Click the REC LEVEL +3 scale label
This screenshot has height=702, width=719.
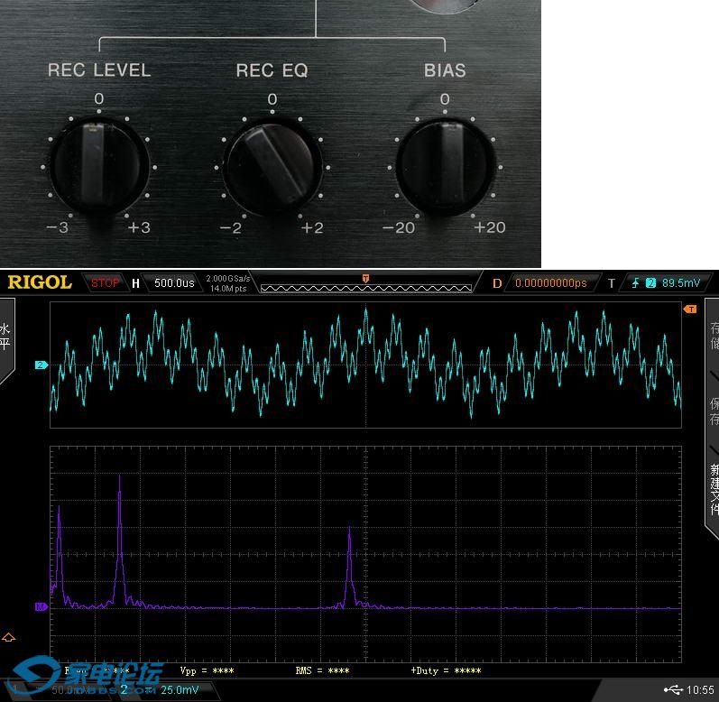coord(139,227)
